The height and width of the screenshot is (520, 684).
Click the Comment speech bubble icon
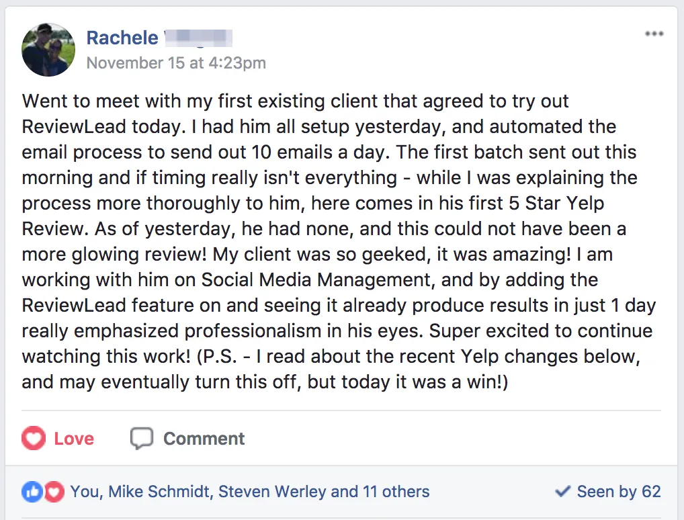142,438
